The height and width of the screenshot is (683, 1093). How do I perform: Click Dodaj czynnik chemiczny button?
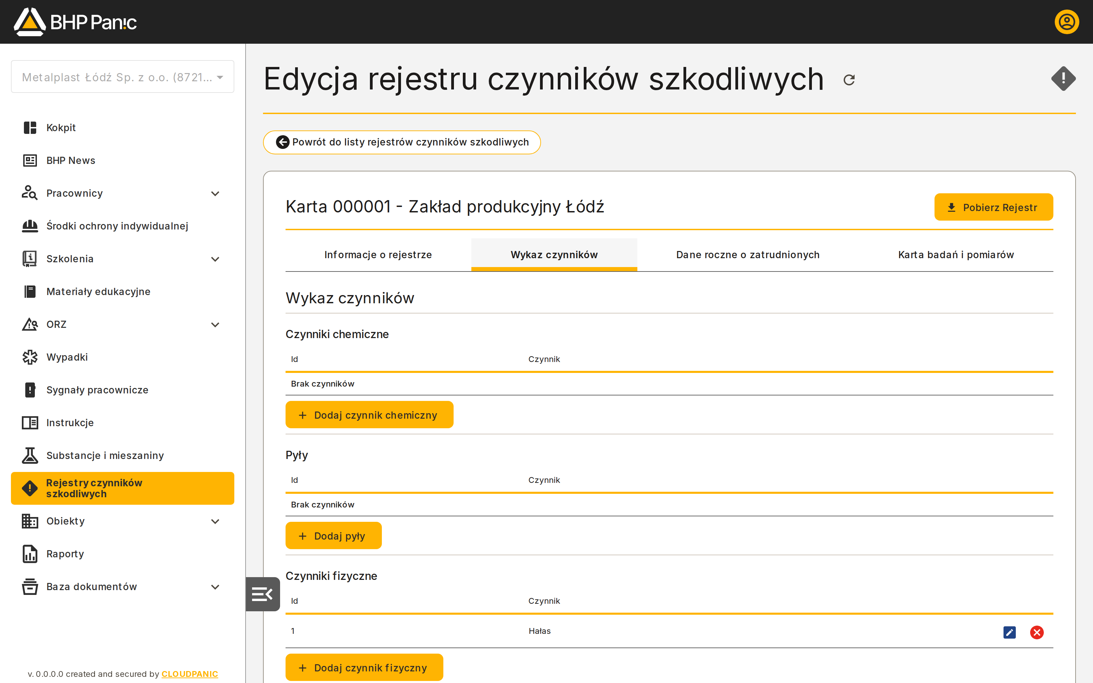tap(369, 415)
